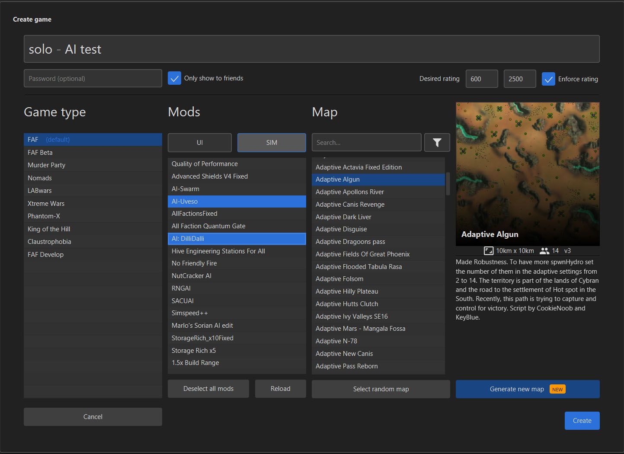Click the Adaptive Algun map preview

(528, 174)
